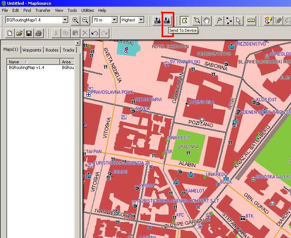This screenshot has height=238, width=291.
Task: Open the Edit menu
Action: pos(16,10)
